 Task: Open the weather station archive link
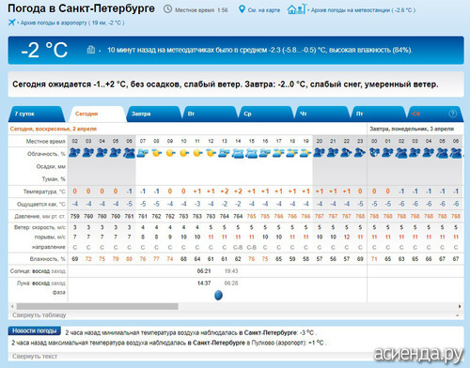[x=363, y=10]
